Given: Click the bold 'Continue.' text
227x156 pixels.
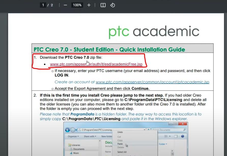Looking at the screenshot, I should click(140, 88).
